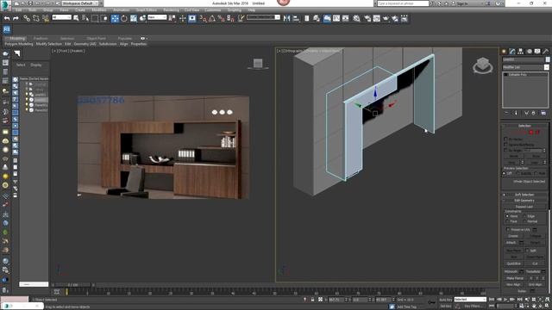Click the QuickSlice button

click(514, 263)
